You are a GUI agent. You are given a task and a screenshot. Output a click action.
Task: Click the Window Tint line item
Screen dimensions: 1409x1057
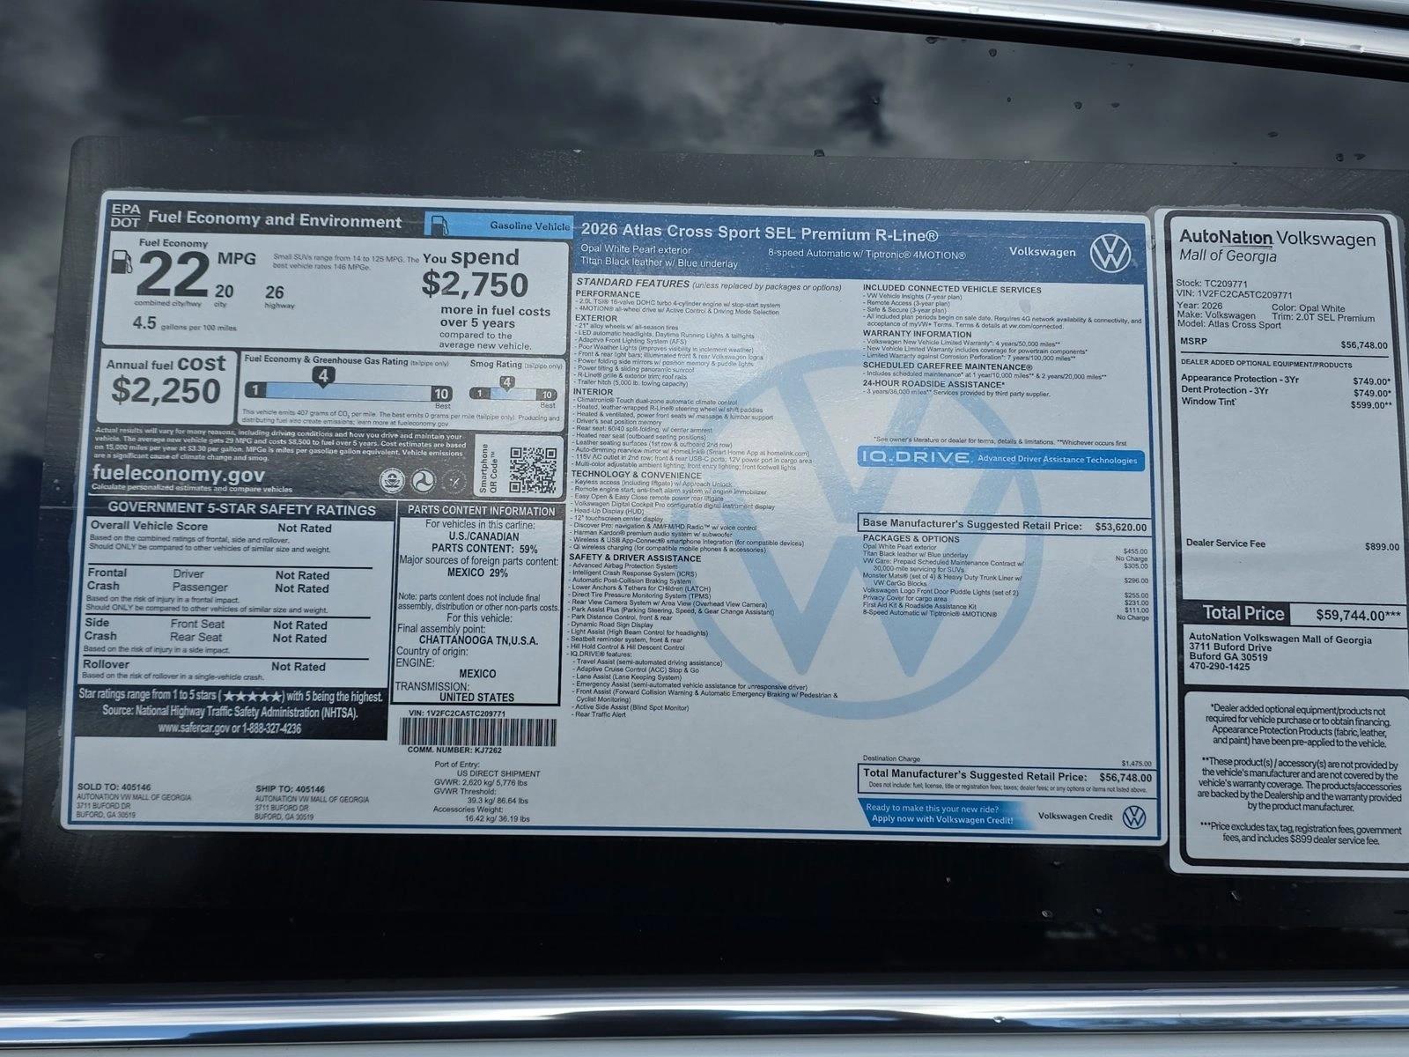(1286, 403)
